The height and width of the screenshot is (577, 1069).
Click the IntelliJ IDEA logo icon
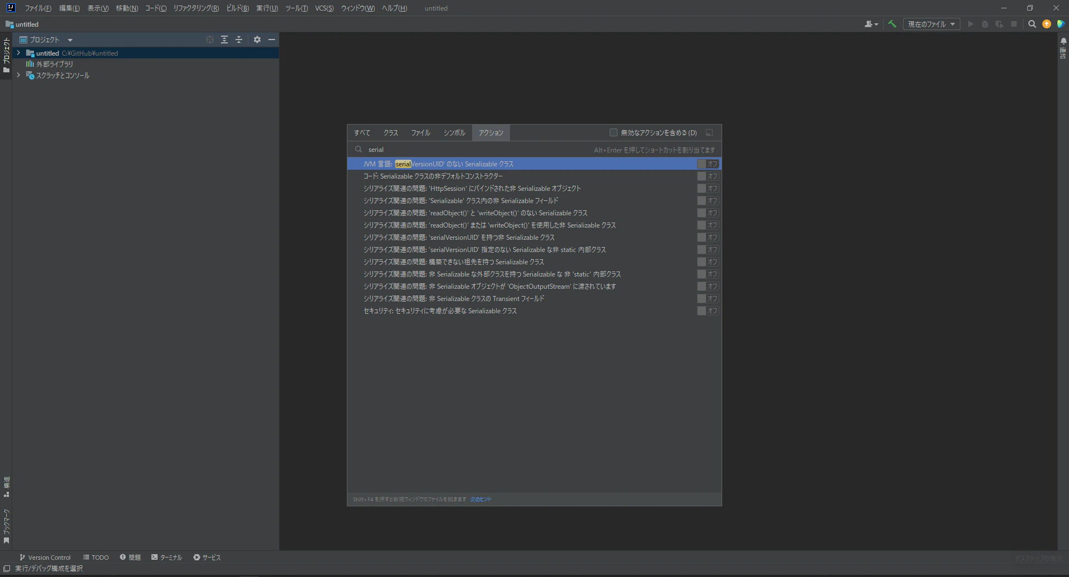pos(11,8)
